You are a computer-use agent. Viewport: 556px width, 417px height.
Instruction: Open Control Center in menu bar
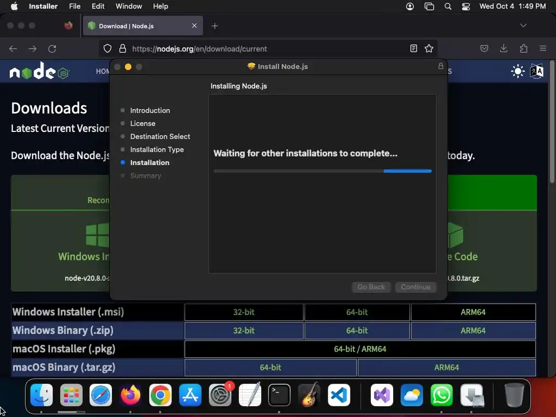[x=465, y=7]
